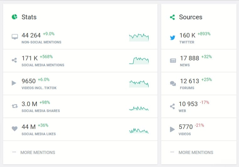The height and width of the screenshot is (167, 239).
Task: Click the heart icon for social media likes
Action: coord(14,129)
